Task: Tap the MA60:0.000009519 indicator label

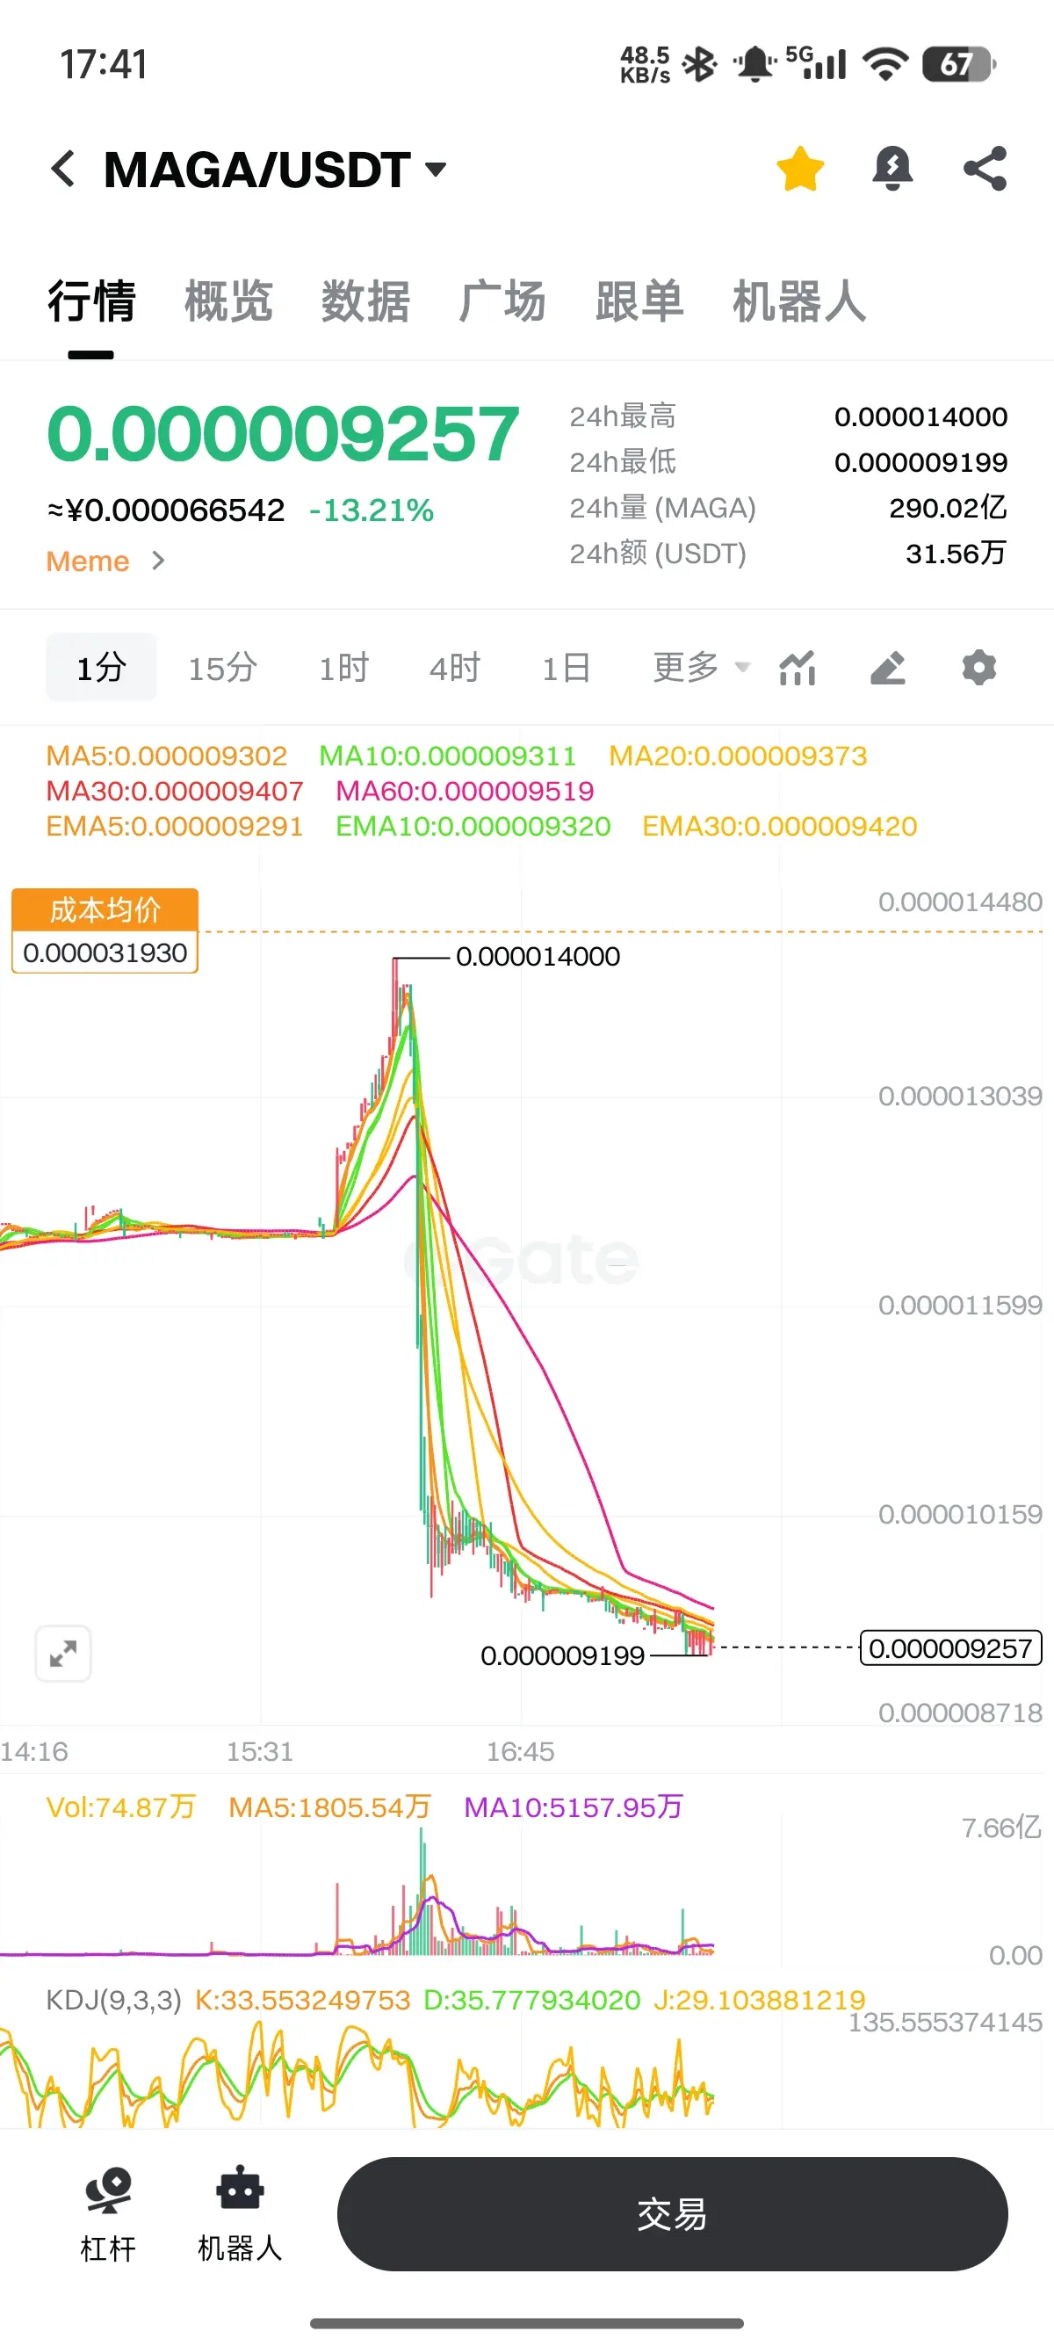Action: point(466,791)
